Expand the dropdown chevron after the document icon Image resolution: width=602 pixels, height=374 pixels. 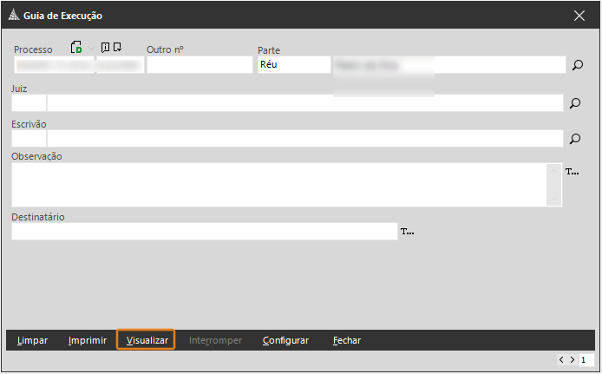91,48
